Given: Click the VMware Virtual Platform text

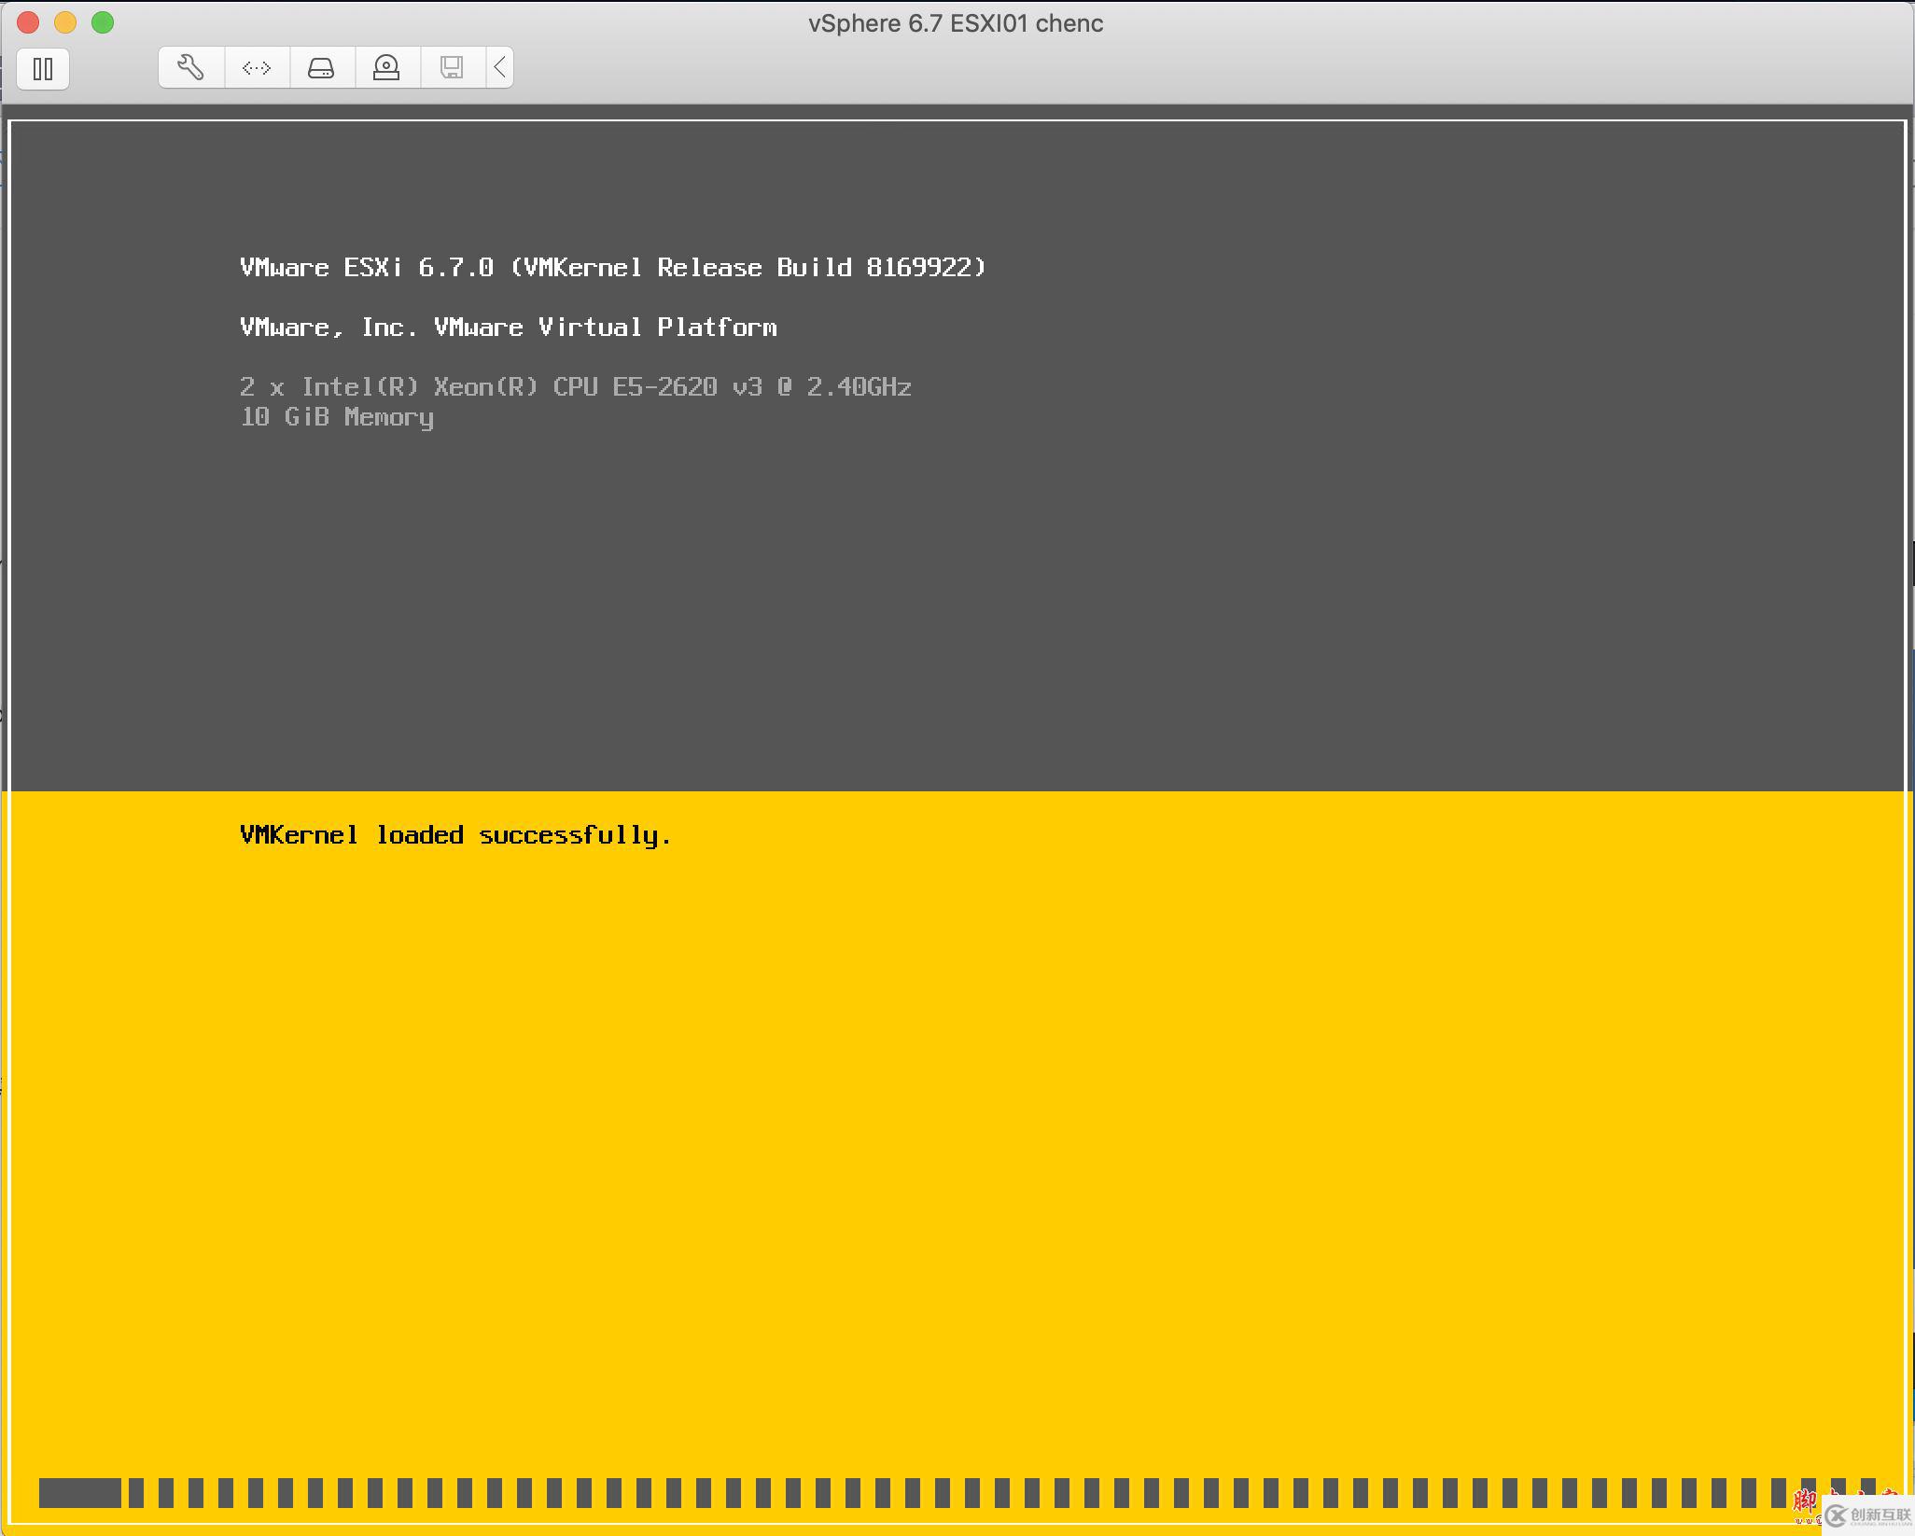Looking at the screenshot, I should click(508, 327).
